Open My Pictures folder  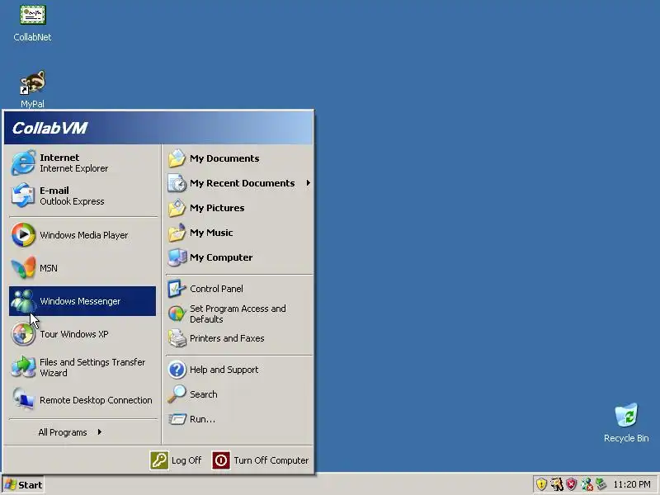[239, 208]
